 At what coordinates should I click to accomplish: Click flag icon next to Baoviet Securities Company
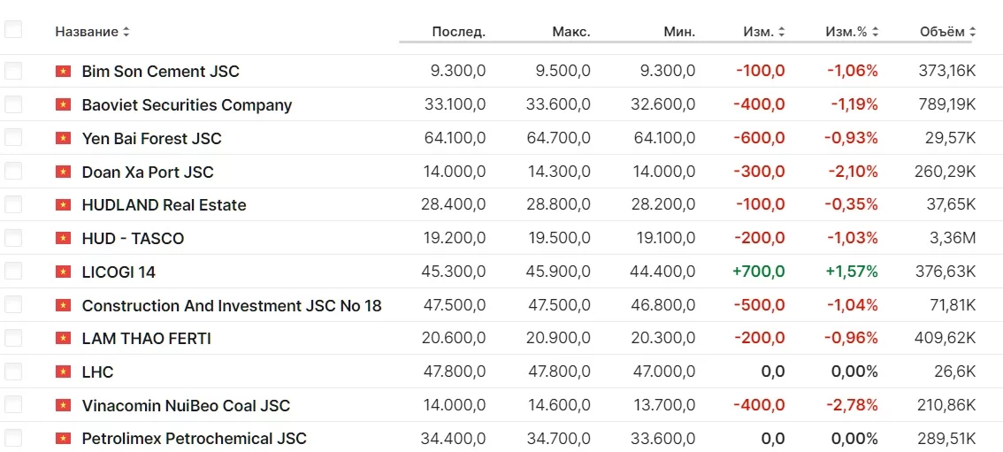click(63, 105)
